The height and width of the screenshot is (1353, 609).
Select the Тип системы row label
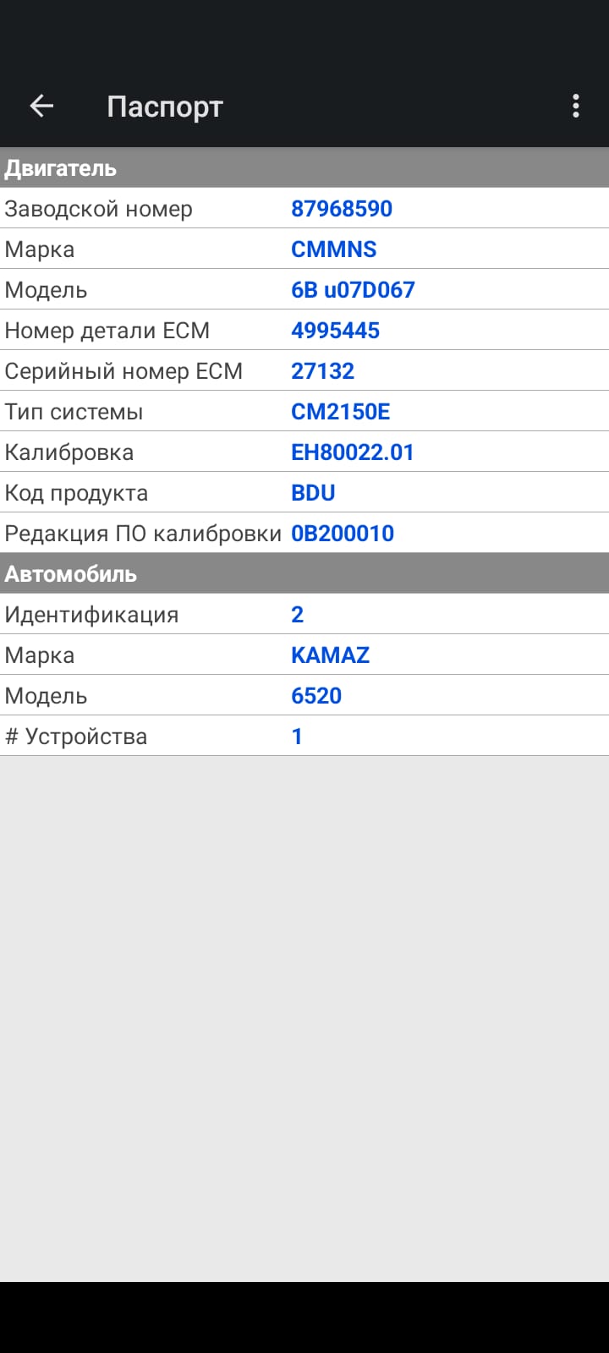coord(74,412)
